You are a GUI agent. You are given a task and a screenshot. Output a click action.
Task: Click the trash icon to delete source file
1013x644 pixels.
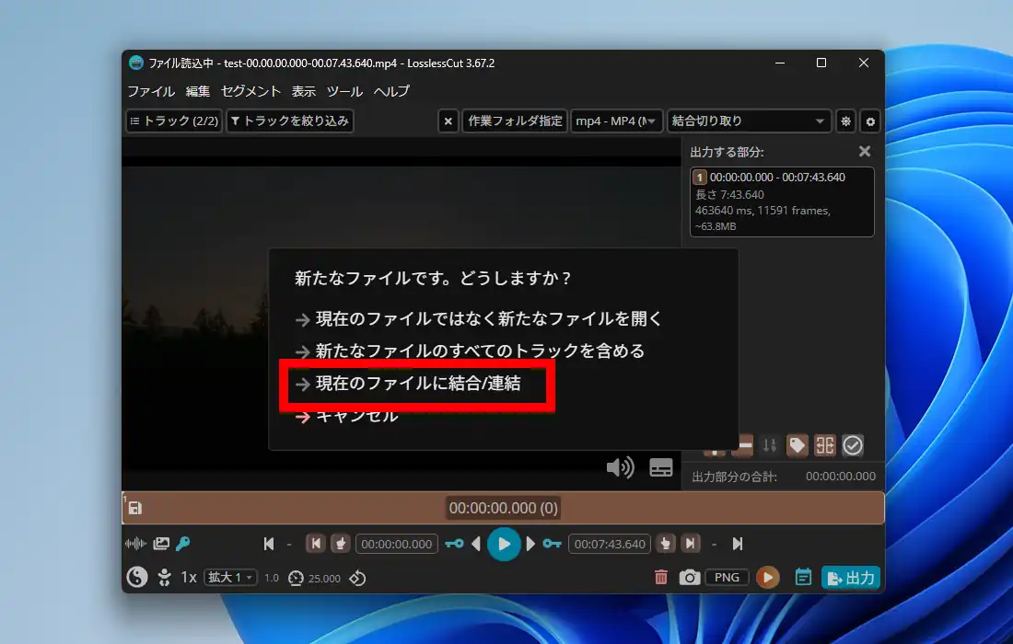pos(661,578)
